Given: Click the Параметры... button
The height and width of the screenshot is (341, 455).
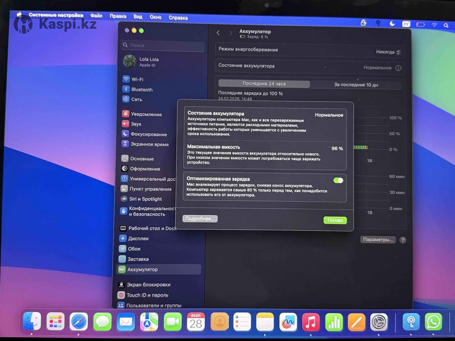Looking at the screenshot, I should 378,240.
